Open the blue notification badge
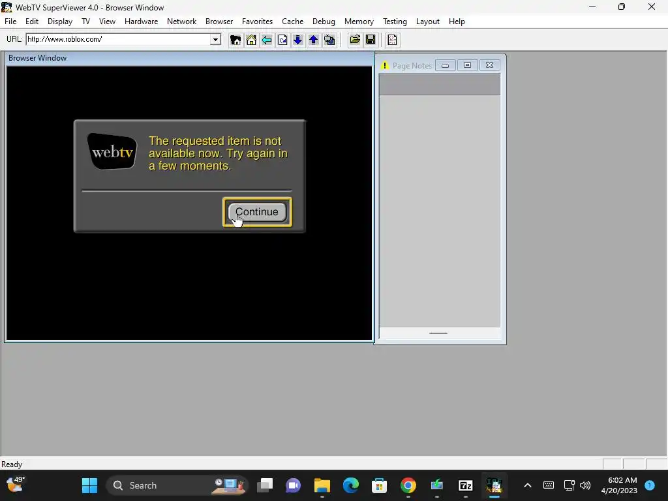The width and height of the screenshot is (668, 501). tap(650, 485)
